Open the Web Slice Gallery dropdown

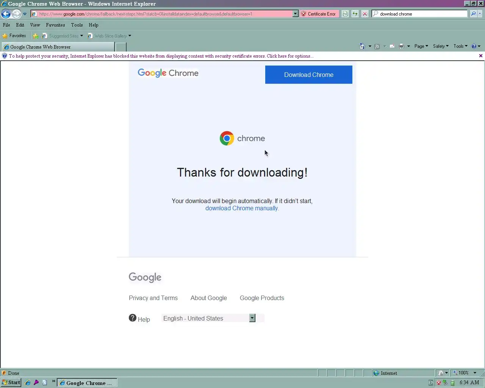[x=110, y=36]
